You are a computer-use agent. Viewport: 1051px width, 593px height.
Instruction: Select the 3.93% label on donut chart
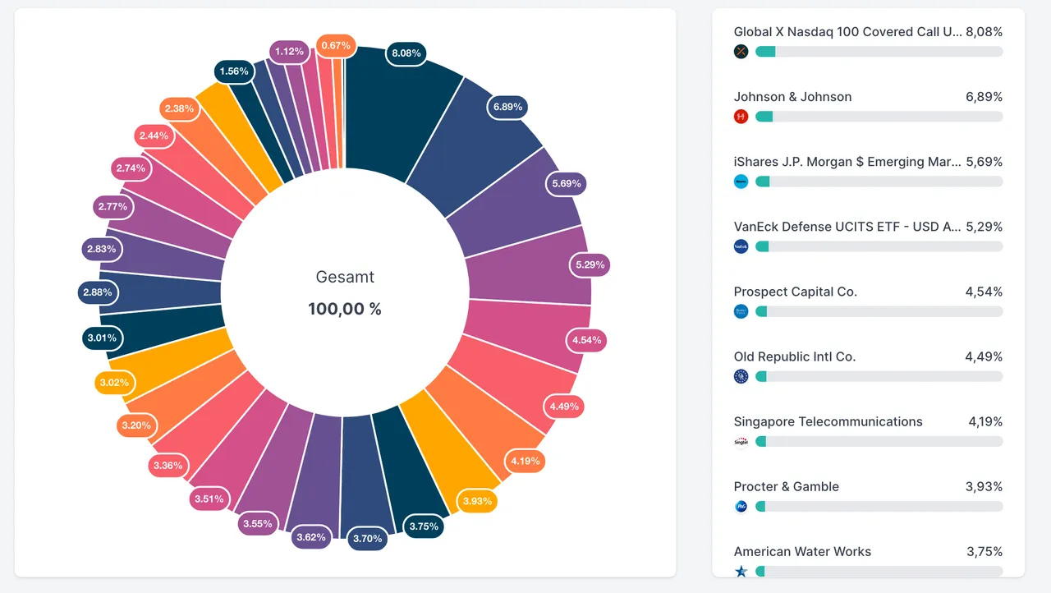pyautogui.click(x=477, y=502)
